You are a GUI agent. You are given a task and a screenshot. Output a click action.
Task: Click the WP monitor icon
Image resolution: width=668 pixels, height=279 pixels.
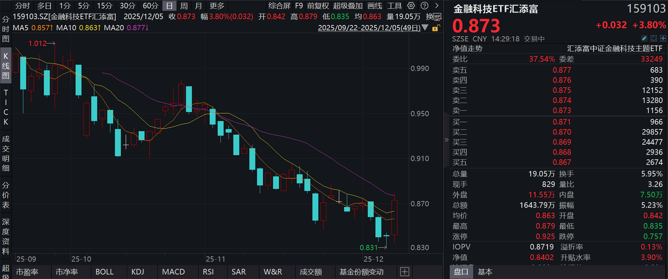click(x=437, y=17)
